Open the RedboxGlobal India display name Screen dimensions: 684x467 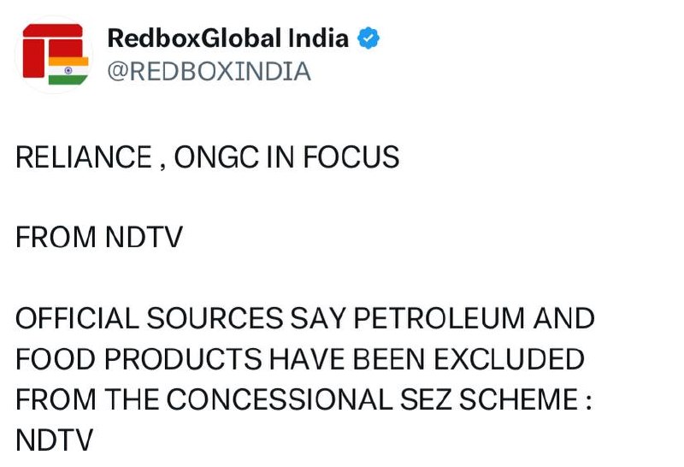tap(227, 38)
